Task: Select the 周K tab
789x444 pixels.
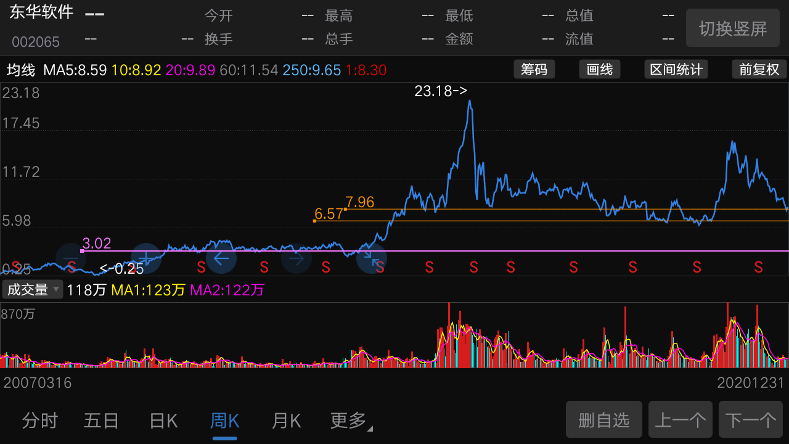Action: click(x=224, y=421)
